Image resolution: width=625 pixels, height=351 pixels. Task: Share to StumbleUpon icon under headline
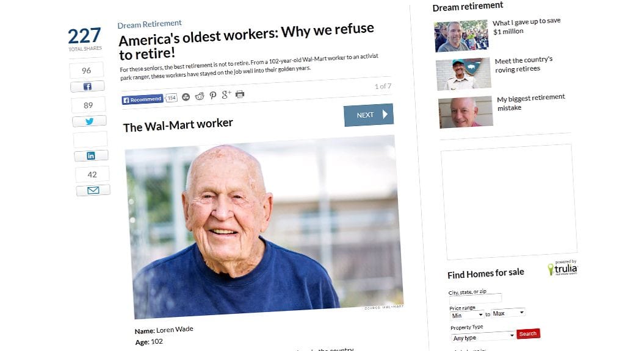click(x=186, y=97)
